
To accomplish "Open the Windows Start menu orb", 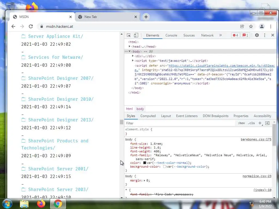I will 7,204.
